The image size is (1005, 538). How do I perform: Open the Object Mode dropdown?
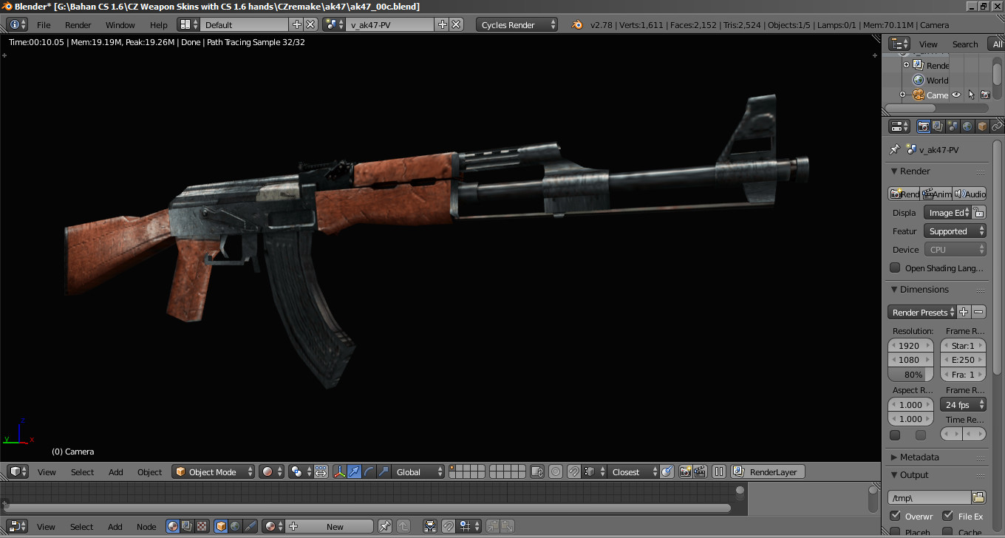213,471
